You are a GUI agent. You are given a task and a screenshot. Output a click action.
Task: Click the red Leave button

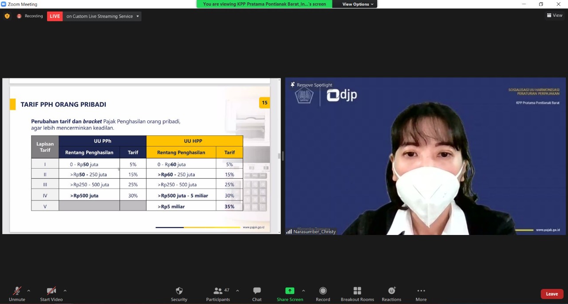point(552,294)
